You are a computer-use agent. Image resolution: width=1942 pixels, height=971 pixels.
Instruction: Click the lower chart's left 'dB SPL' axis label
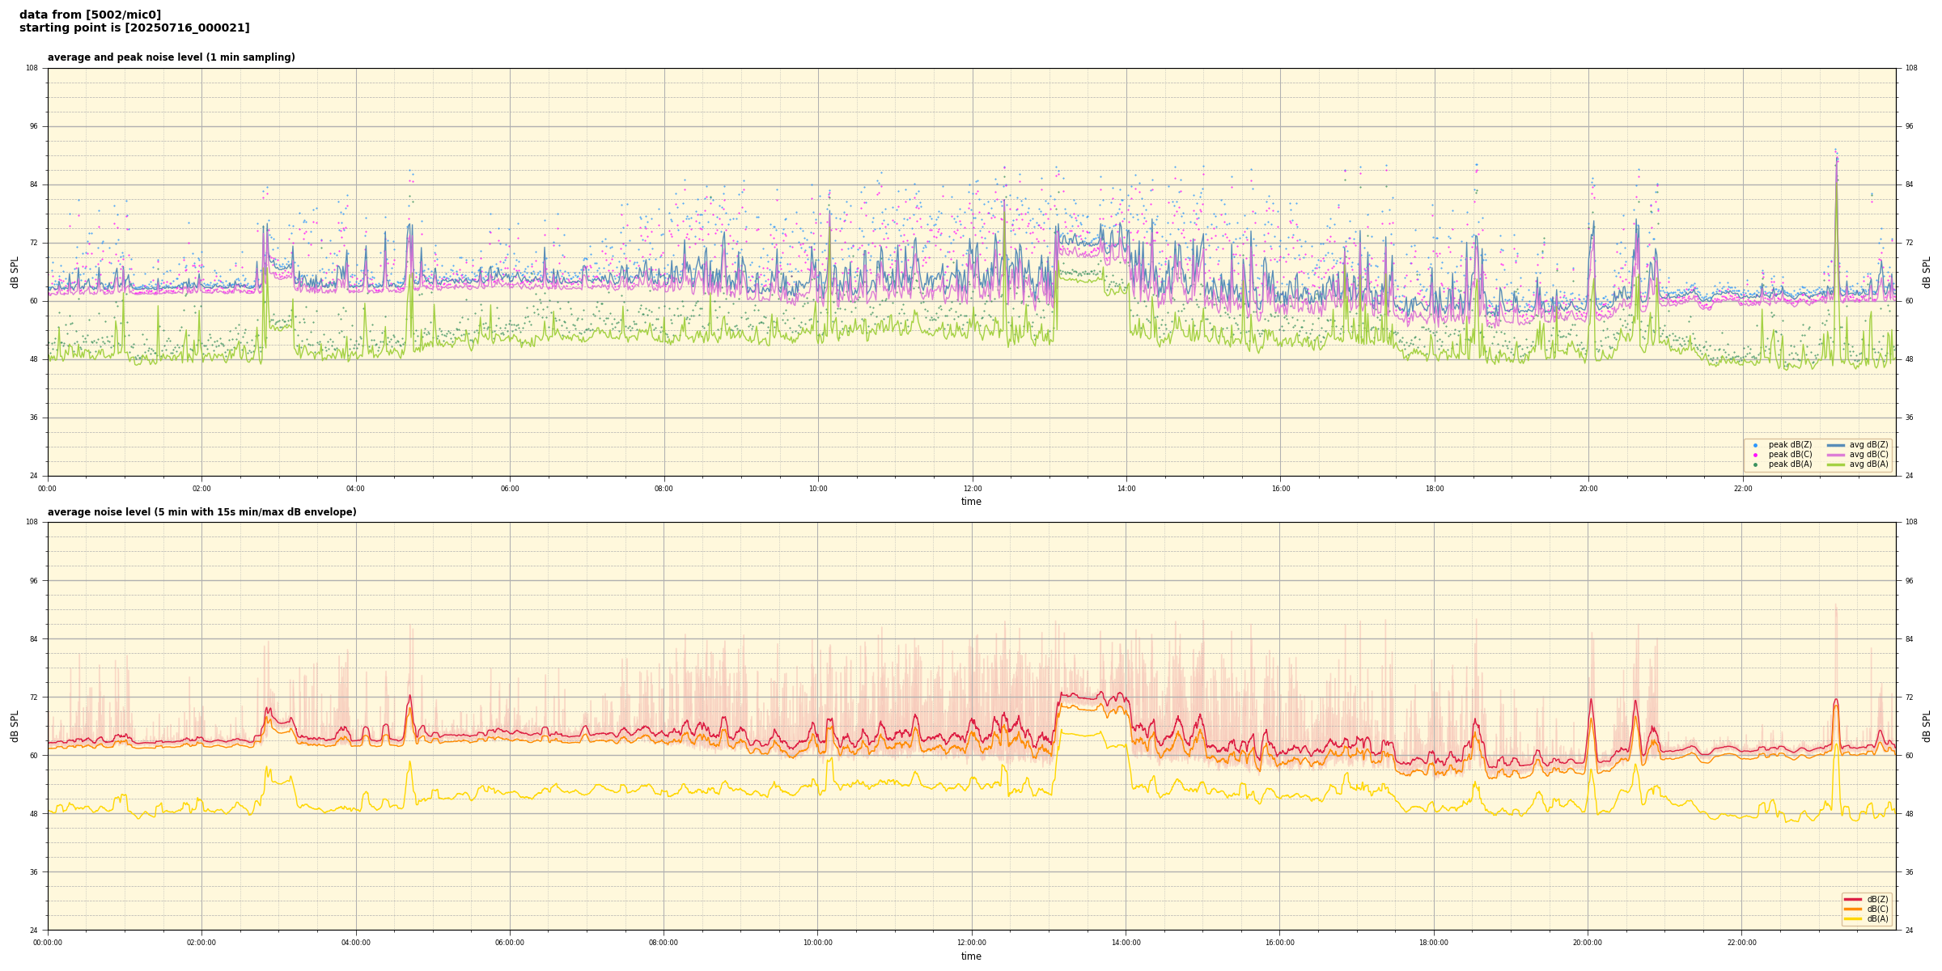tap(15, 726)
